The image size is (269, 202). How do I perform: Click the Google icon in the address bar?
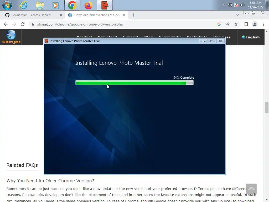(x=219, y=24)
